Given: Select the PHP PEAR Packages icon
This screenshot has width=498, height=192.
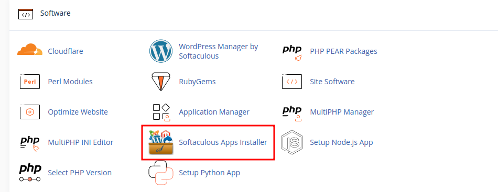Looking at the screenshot, I should [292, 52].
